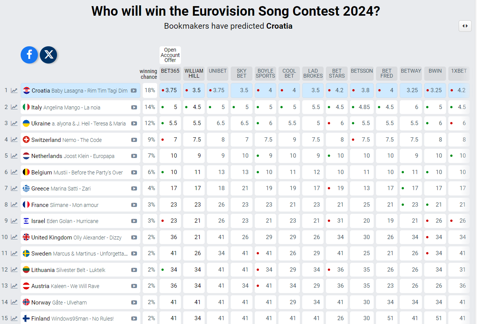Screen dimensions: 477x324
Task: Open the Norway Gåte - Ulveham entry
Action: (80, 303)
